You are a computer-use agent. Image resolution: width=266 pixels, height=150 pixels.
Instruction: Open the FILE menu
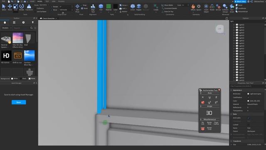3,1
